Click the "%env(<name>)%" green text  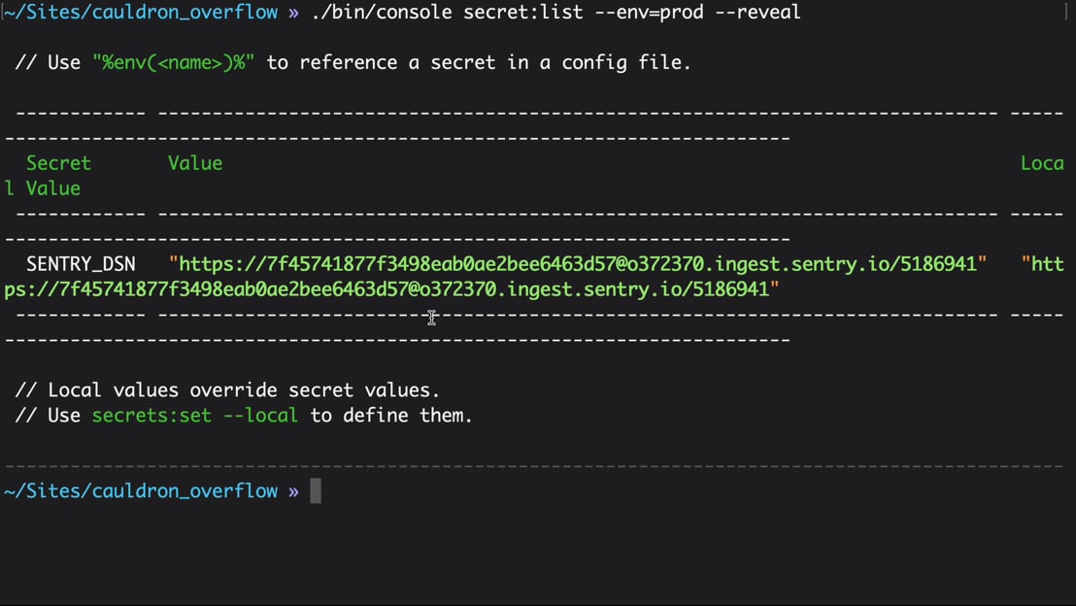tap(174, 62)
